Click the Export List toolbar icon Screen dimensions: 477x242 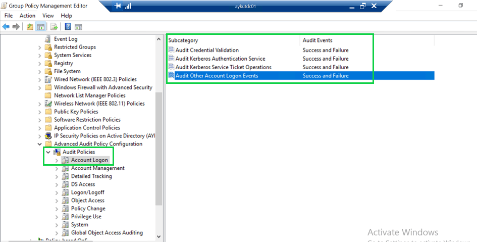(54, 26)
